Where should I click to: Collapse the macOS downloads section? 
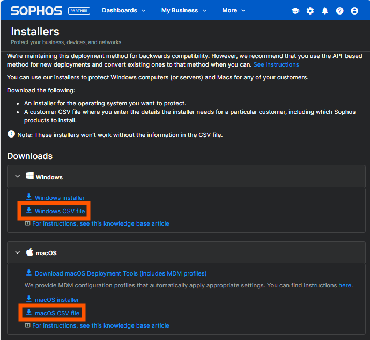click(x=18, y=252)
